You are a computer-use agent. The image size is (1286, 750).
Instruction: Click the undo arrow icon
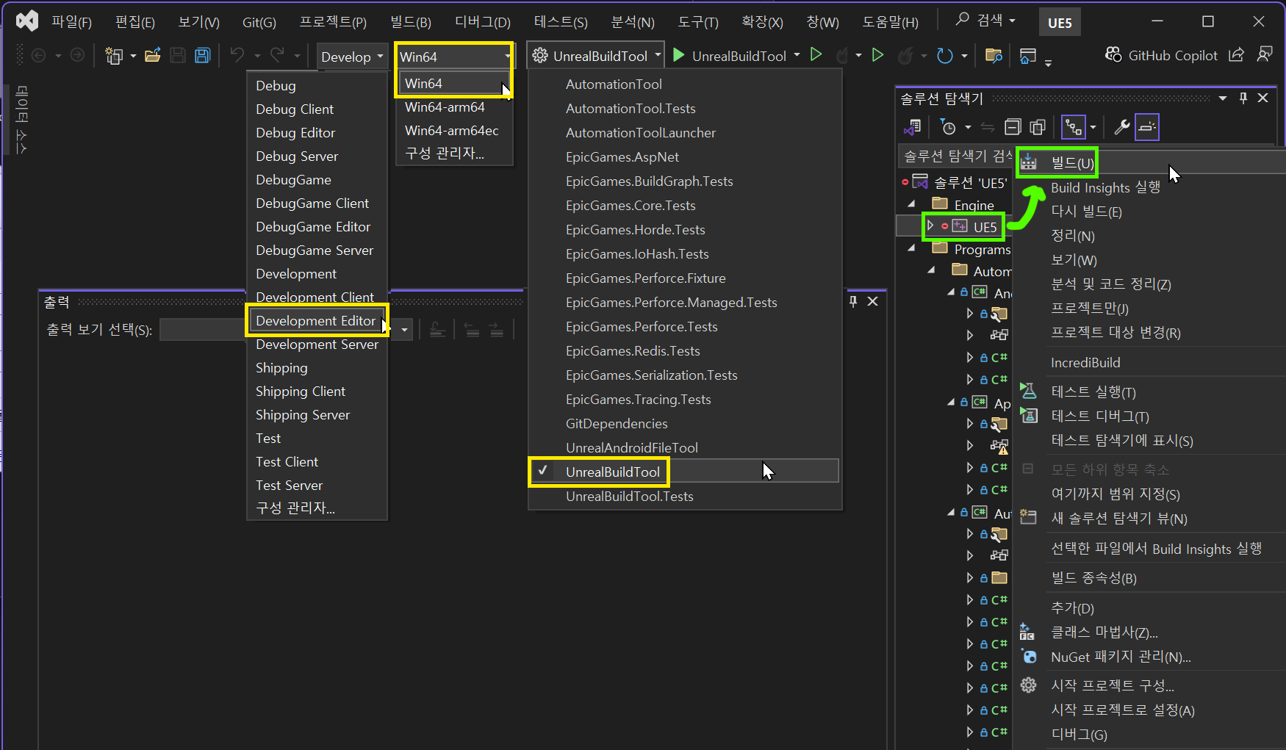pos(237,55)
